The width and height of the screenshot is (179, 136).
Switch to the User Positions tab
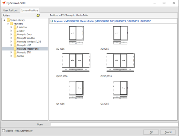pyautogui.click(x=10, y=10)
